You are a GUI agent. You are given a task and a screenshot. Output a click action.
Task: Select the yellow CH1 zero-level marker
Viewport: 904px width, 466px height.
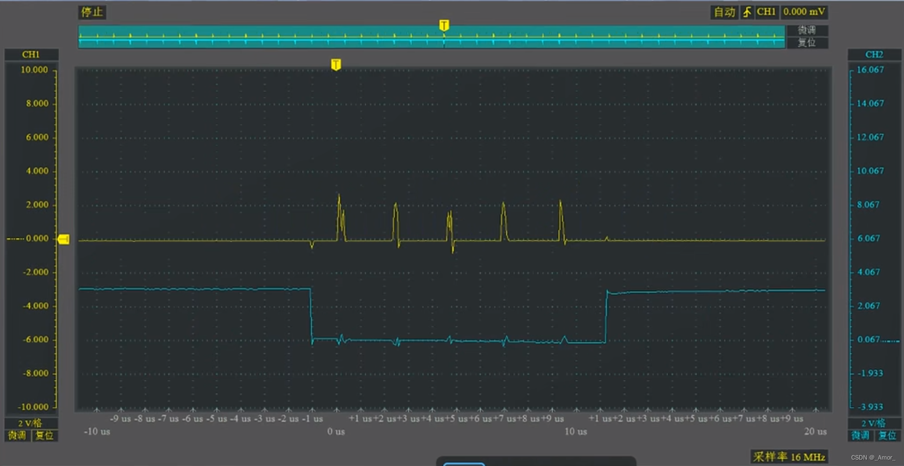pyautogui.click(x=63, y=239)
